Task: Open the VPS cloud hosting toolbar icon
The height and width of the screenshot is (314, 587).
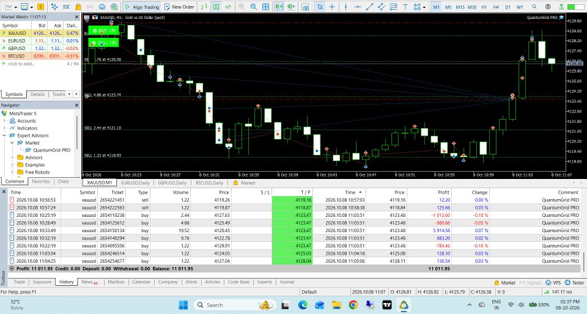Action: click(x=102, y=7)
